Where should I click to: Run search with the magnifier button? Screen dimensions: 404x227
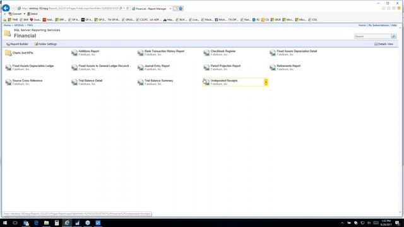pyautogui.click(x=394, y=37)
